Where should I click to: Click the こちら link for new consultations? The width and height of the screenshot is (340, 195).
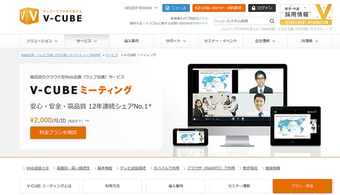pyautogui.click(x=204, y=18)
